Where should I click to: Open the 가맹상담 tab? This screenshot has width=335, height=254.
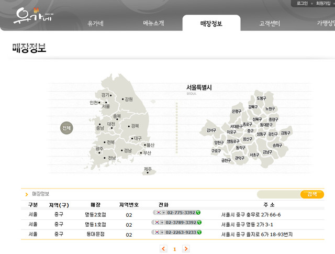pos(326,23)
